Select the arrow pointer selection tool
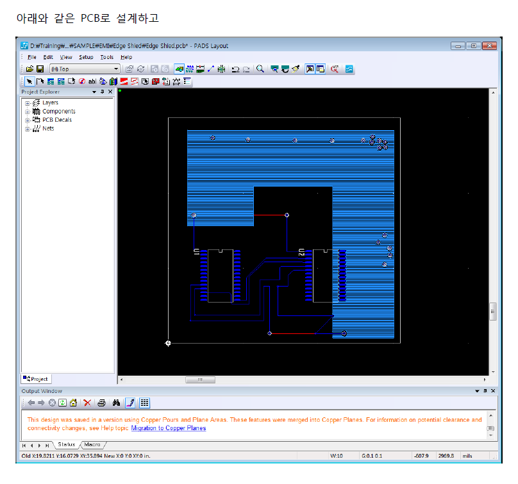This screenshot has width=518, height=484. tap(29, 81)
